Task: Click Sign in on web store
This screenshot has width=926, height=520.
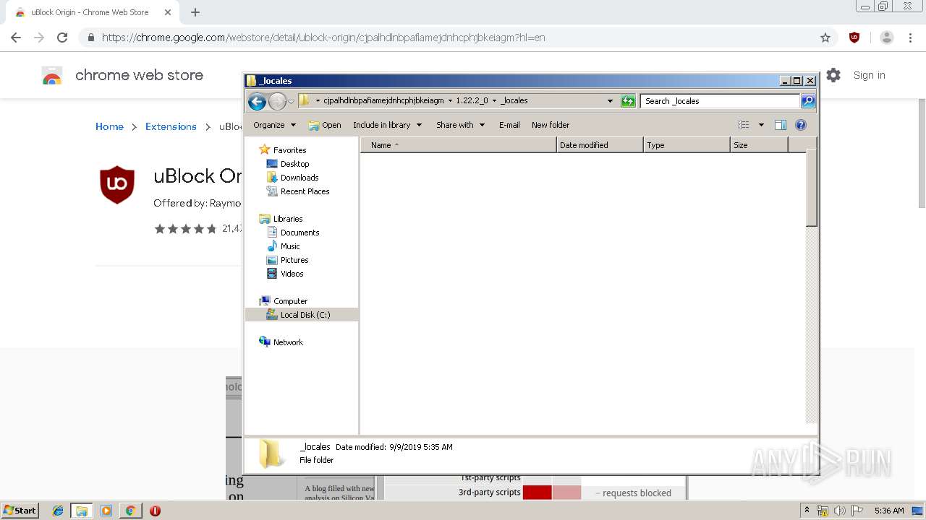Action: [x=869, y=75]
